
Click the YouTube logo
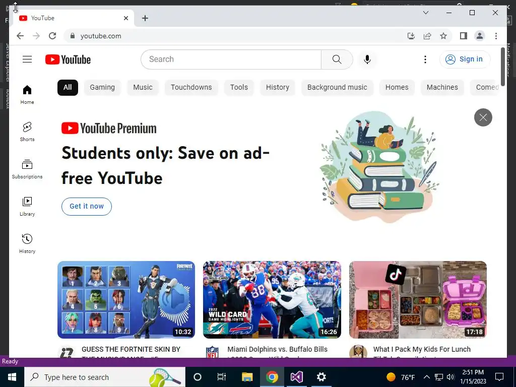click(68, 59)
